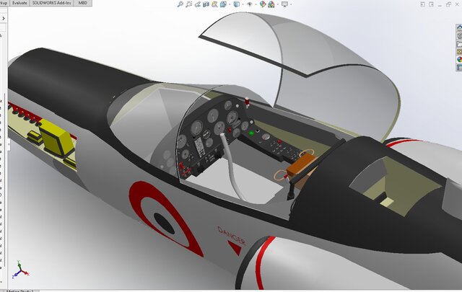Expand the View Settings dropdown arrow
The image size is (462, 292).
point(292,4)
